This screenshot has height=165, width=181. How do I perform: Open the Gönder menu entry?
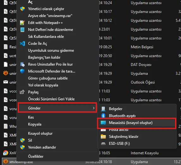57,108
